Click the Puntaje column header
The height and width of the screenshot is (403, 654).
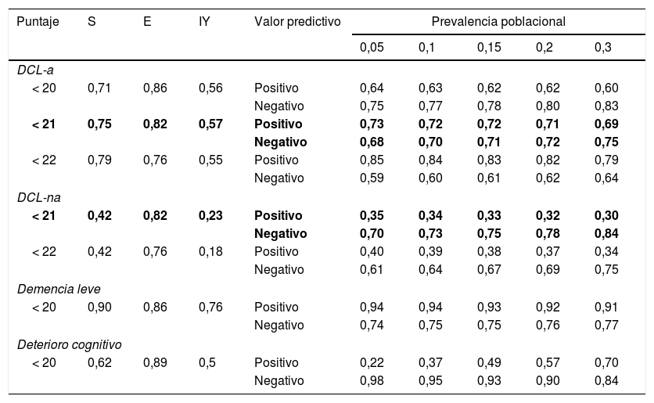click(38, 22)
